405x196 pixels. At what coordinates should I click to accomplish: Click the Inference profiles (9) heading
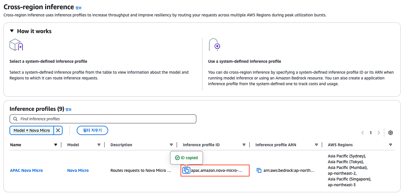pyautogui.click(x=37, y=109)
